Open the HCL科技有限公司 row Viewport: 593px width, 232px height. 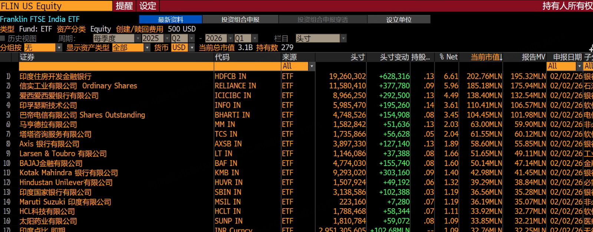pyautogui.click(x=47, y=212)
